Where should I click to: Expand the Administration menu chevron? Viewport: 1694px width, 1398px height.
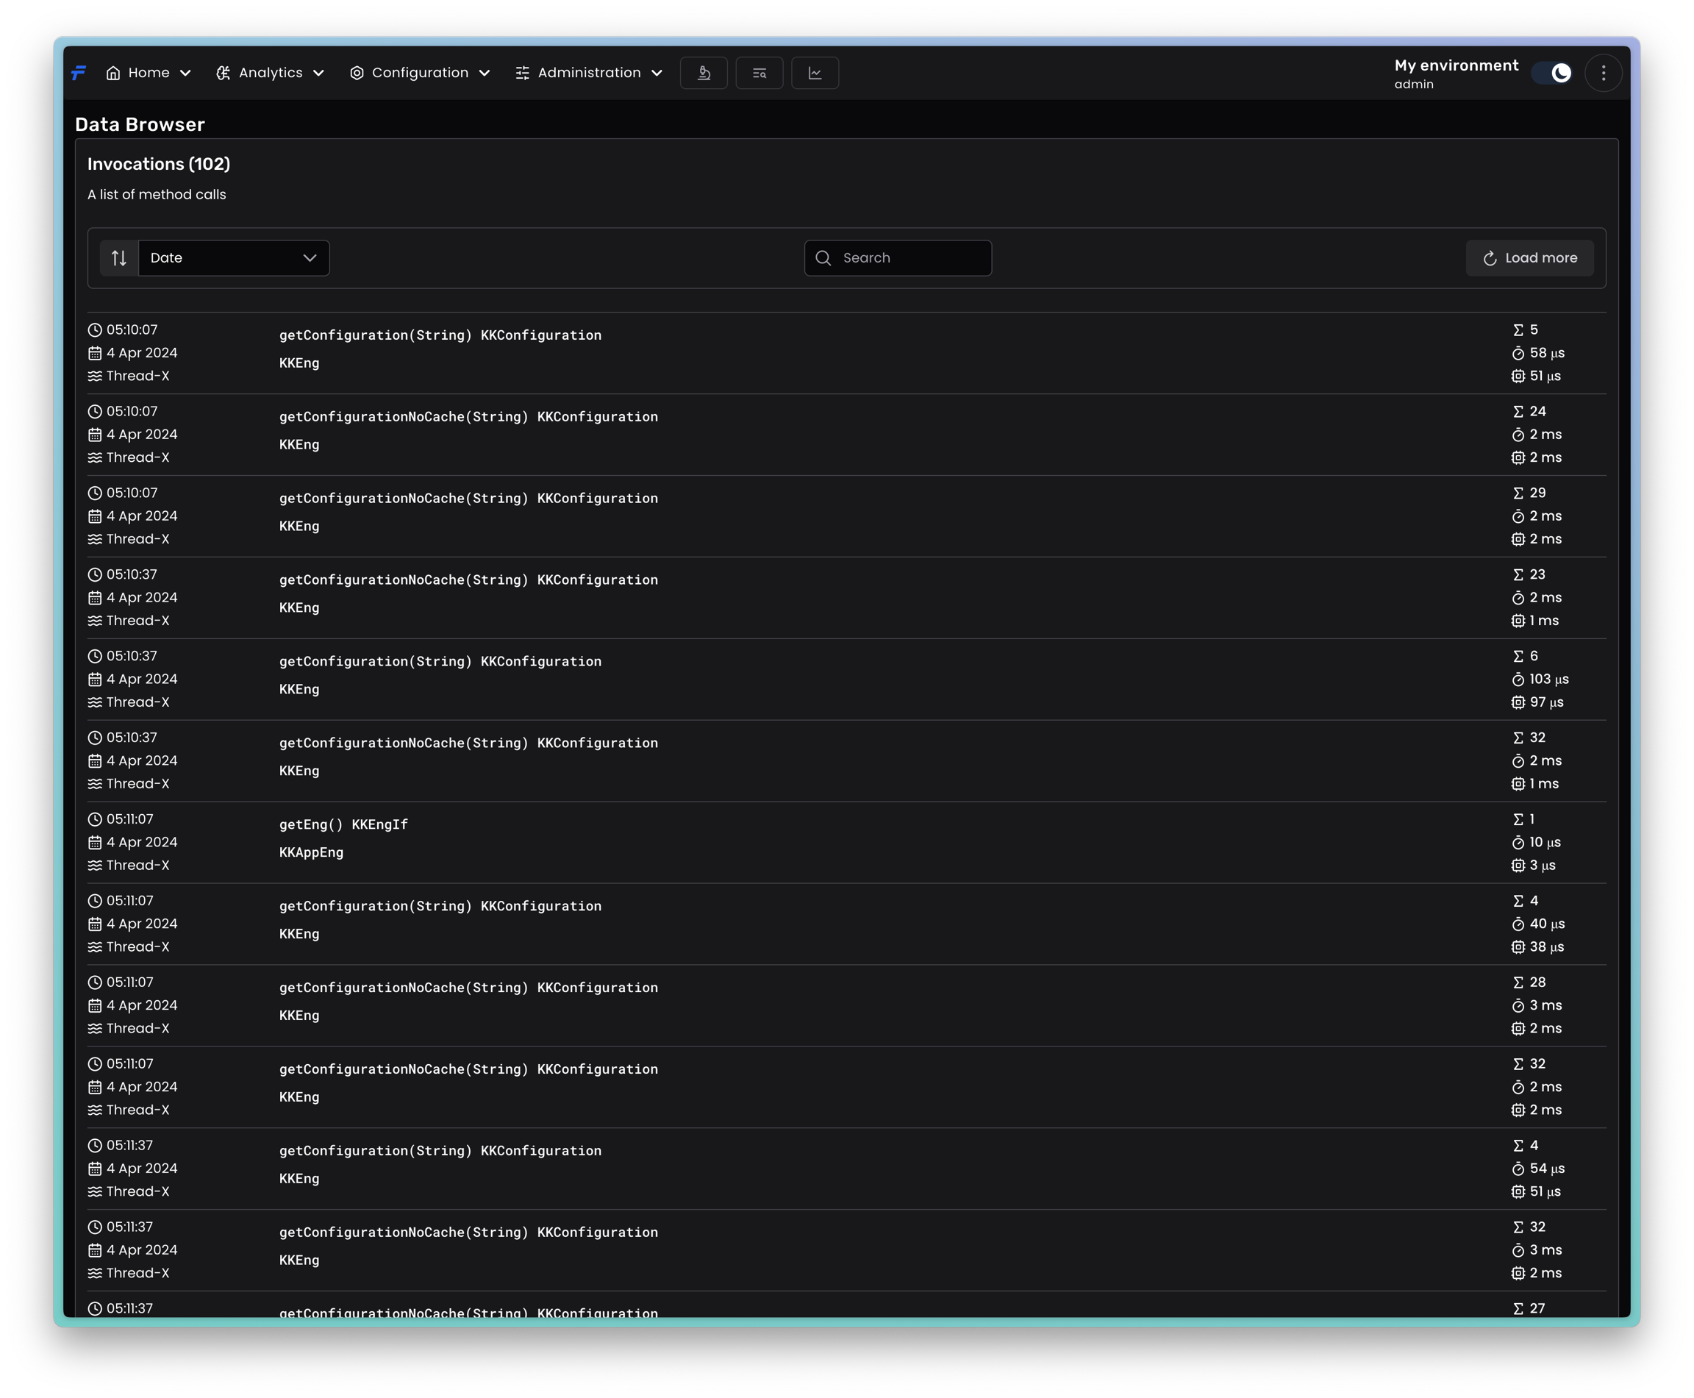pyautogui.click(x=657, y=74)
